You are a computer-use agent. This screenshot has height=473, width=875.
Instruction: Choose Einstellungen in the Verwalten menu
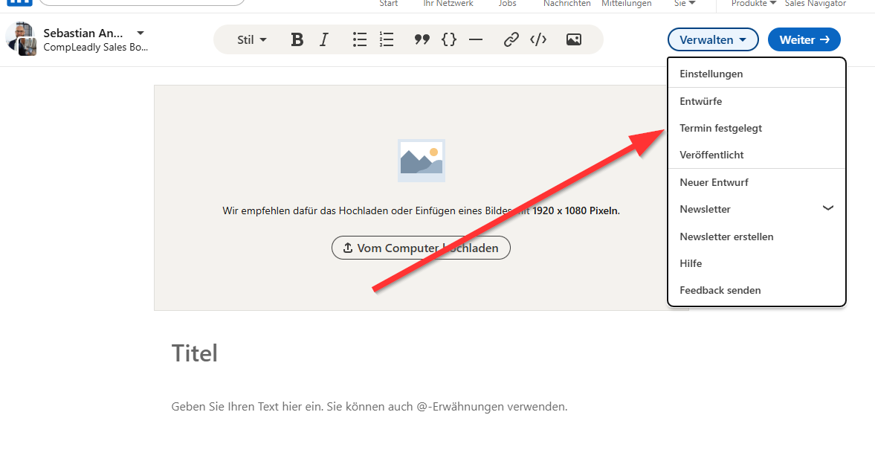tap(711, 74)
